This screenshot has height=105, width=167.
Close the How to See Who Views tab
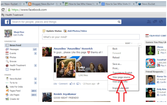[97, 4]
